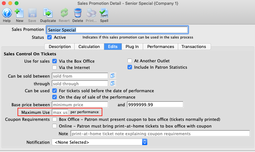This screenshot has height=152, width=255.
Task: Focus the minimum price field
Action: 80,105
